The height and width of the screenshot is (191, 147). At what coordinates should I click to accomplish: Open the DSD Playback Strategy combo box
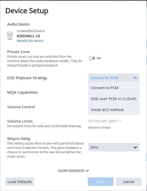click(x=114, y=78)
